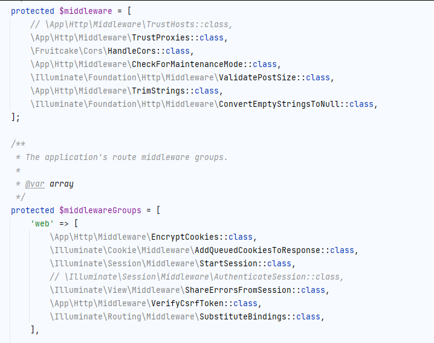Click the commented AuthenticateSession::class line
Screen dimensions: 434x343
tap(196, 277)
